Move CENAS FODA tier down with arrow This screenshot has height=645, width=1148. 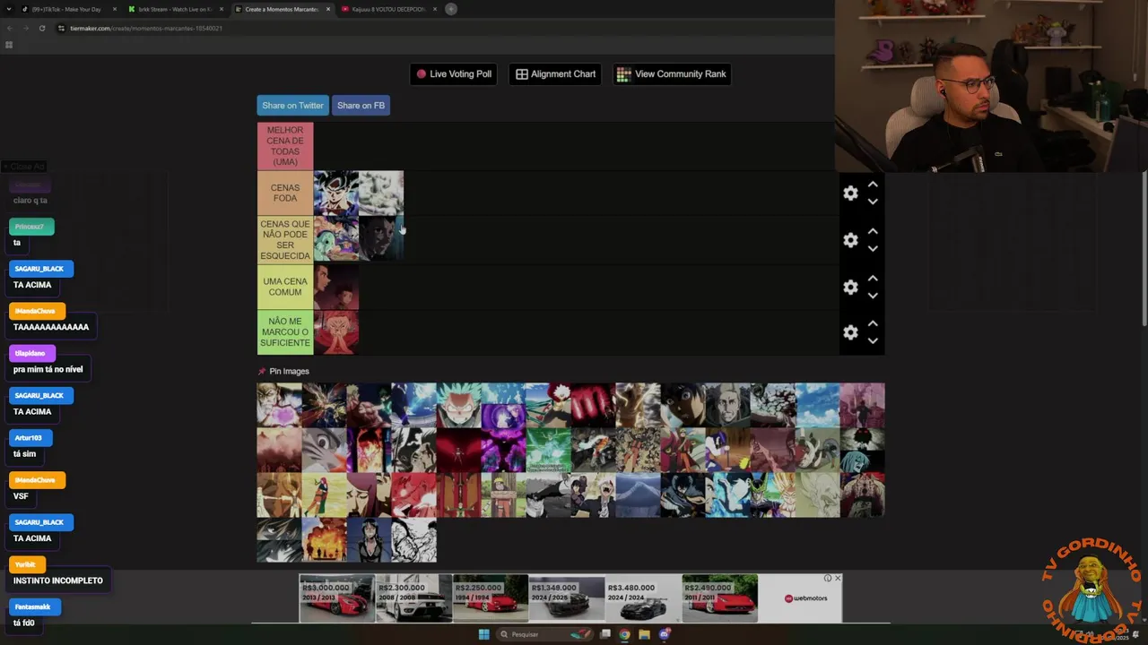tap(873, 202)
